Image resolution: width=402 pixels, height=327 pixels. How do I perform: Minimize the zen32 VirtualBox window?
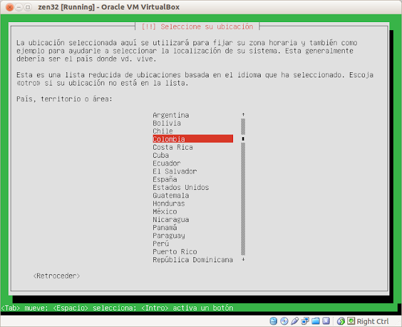(19, 7)
